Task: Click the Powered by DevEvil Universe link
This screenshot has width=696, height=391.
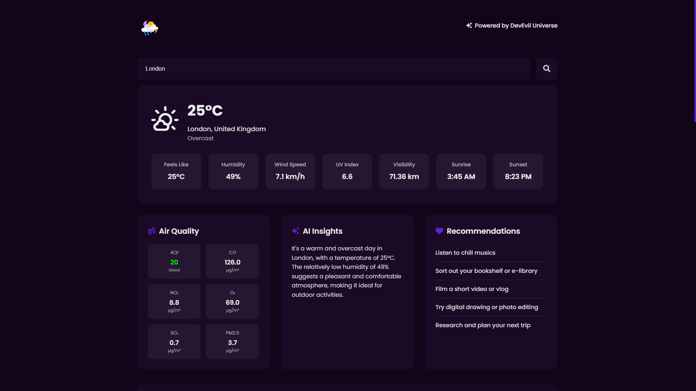Action: coord(515,25)
